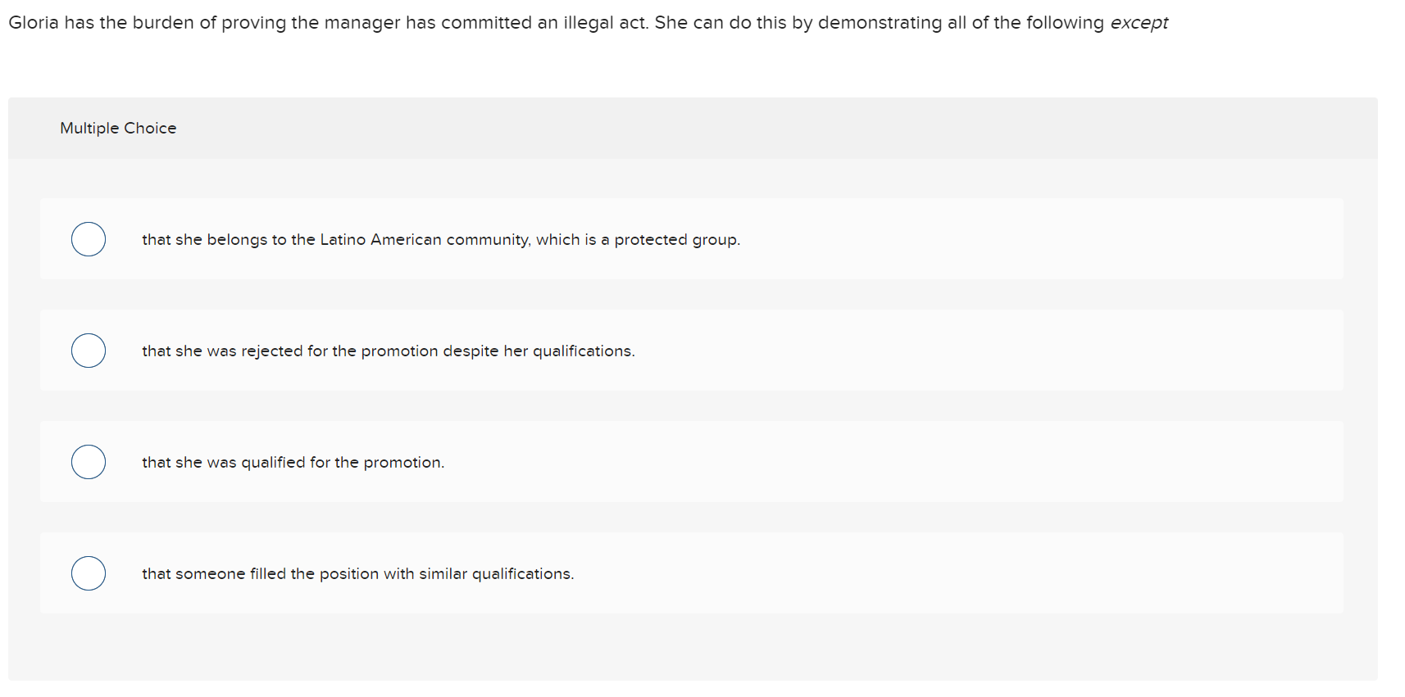Choose the answer mentioning rejection despite qualifications
1405x697 pixels.
click(387, 351)
